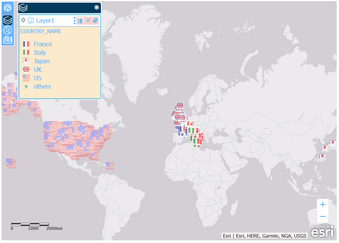
Task: Click the Powered by Esri logo
Action: (322, 231)
